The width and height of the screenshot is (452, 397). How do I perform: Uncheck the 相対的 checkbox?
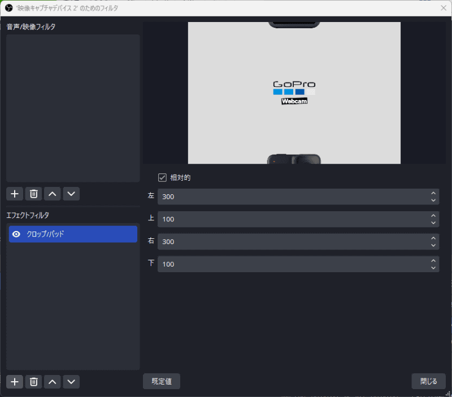pos(162,177)
